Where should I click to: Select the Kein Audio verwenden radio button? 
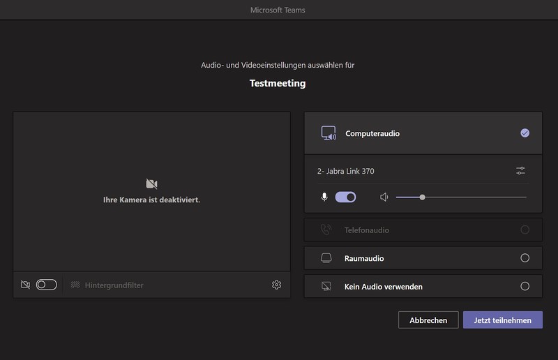pos(525,286)
